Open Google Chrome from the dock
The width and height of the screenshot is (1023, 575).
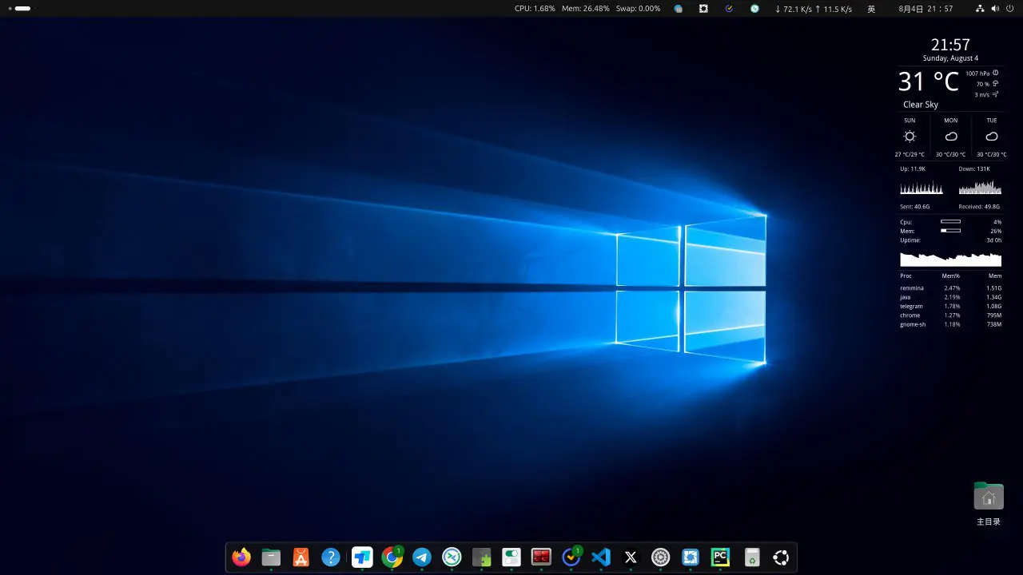tap(392, 557)
